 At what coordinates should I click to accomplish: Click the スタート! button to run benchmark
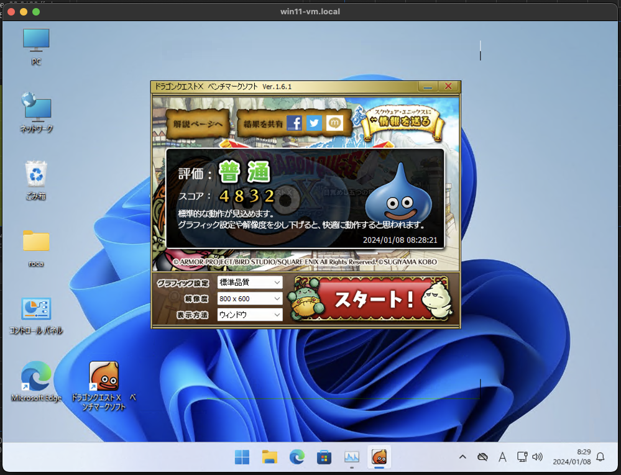coord(372,299)
